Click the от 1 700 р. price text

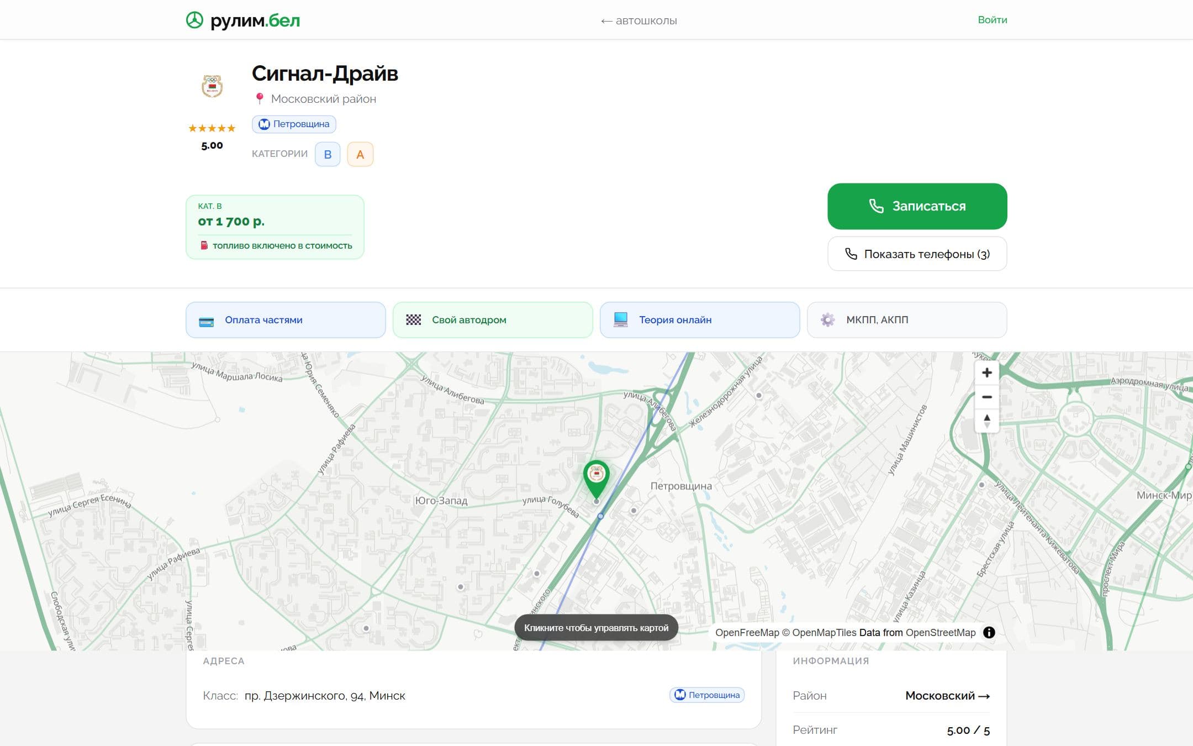tap(231, 222)
